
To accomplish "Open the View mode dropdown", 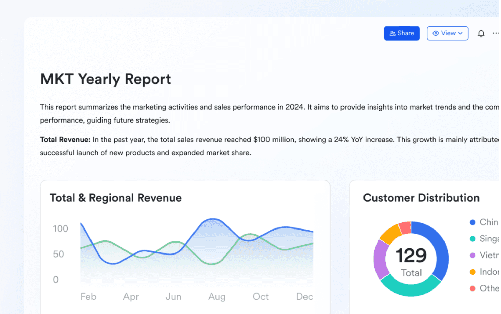I will click(447, 33).
